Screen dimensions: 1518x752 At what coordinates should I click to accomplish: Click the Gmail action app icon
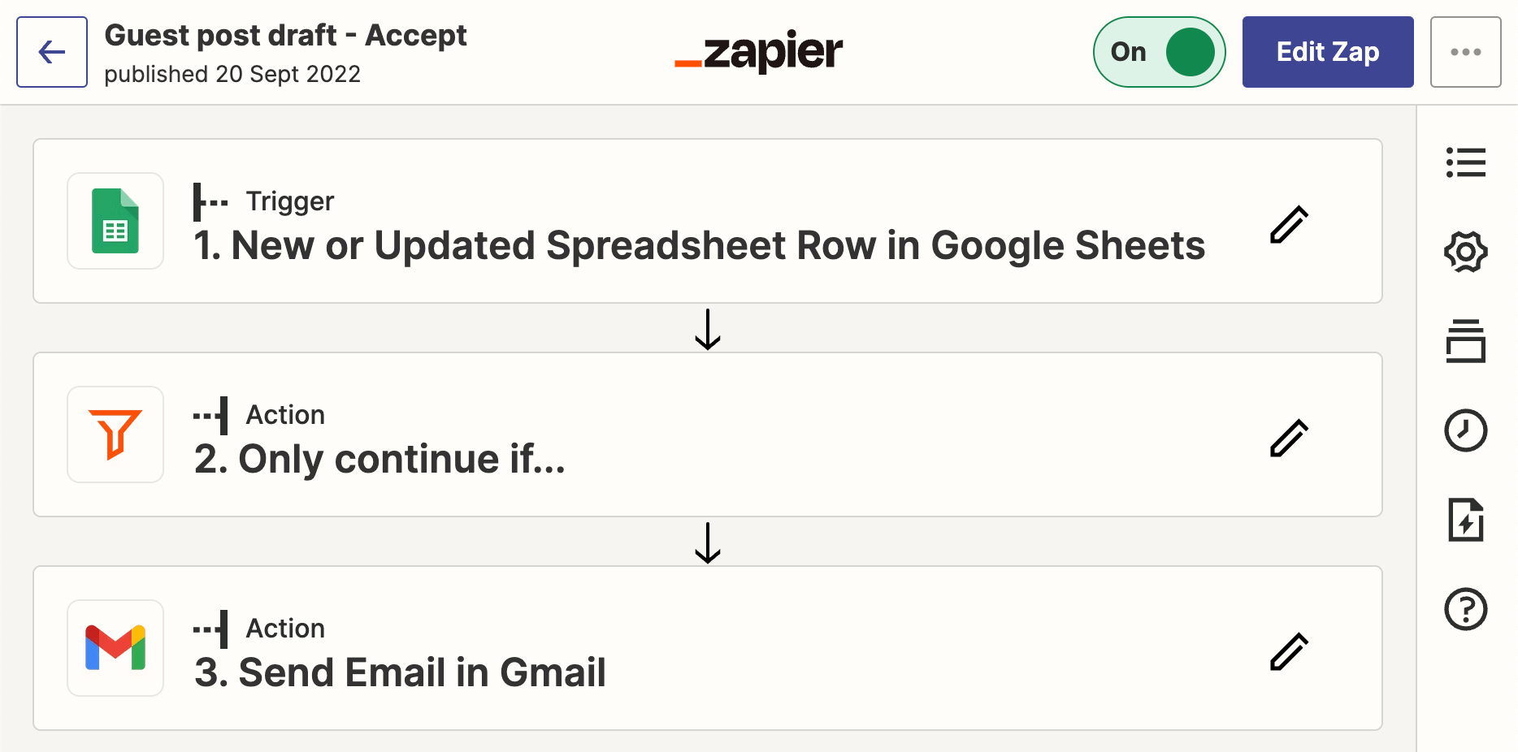pos(115,647)
